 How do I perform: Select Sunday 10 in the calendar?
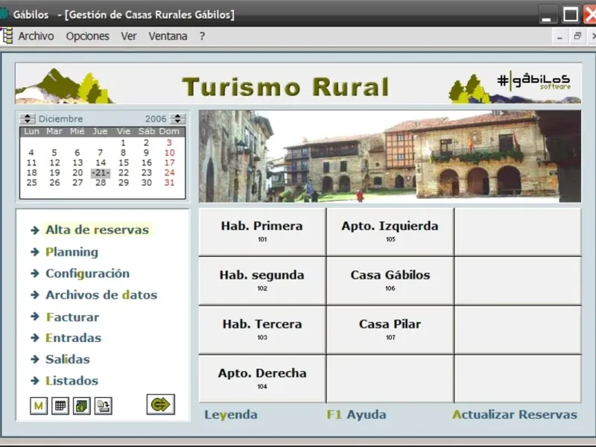[169, 153]
